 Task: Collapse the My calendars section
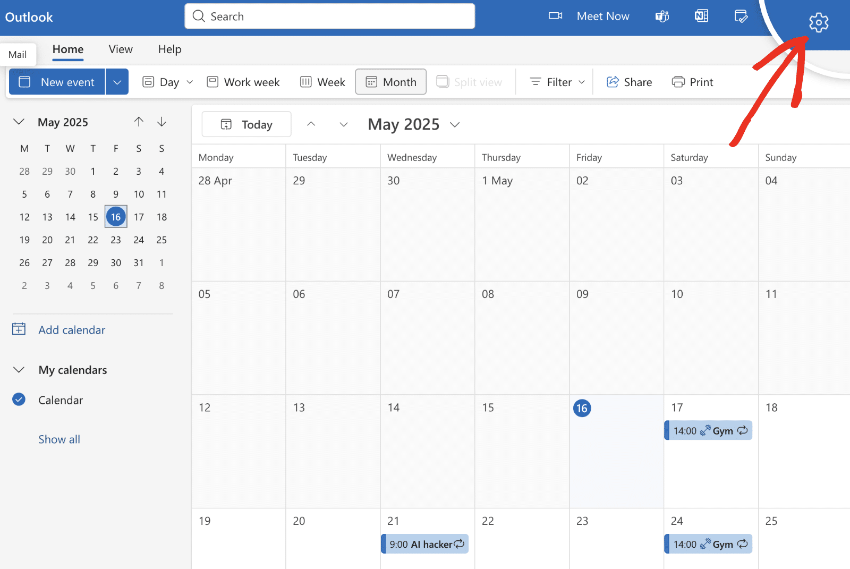pyautogui.click(x=19, y=370)
